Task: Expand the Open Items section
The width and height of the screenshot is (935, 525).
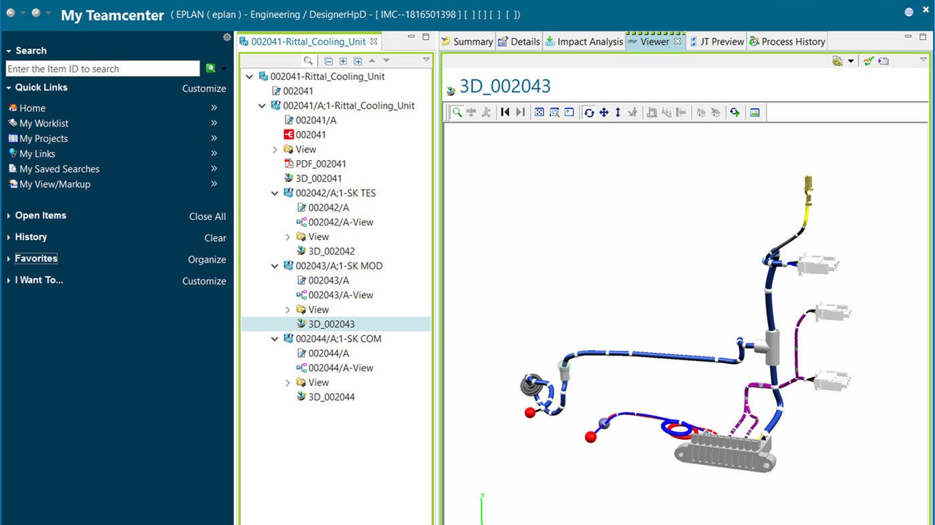Action: (x=9, y=215)
